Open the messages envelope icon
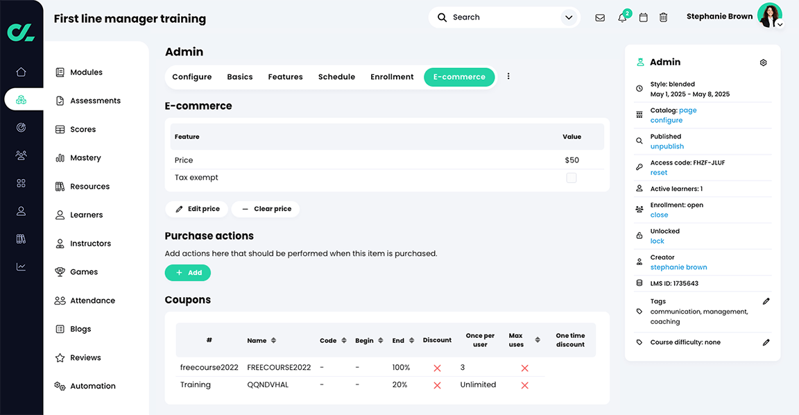This screenshot has width=799, height=415. tap(600, 17)
